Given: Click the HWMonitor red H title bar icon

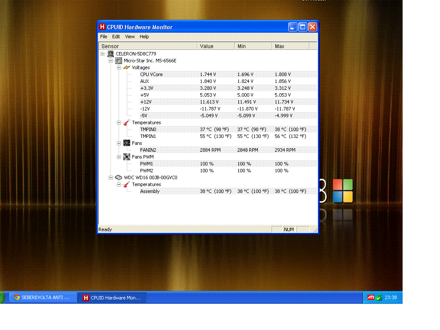Looking at the screenshot, I should click(102, 27).
